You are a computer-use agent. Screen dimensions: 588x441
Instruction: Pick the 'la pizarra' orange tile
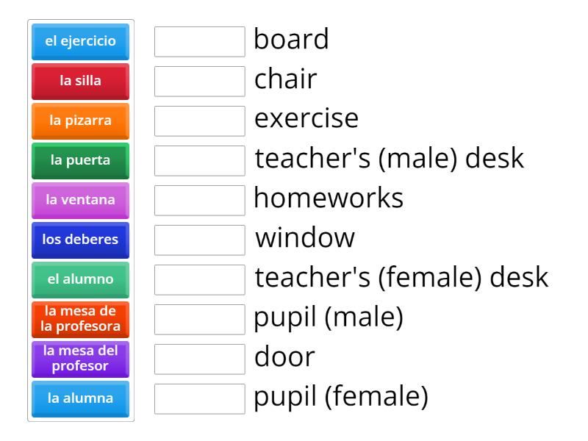click(80, 121)
